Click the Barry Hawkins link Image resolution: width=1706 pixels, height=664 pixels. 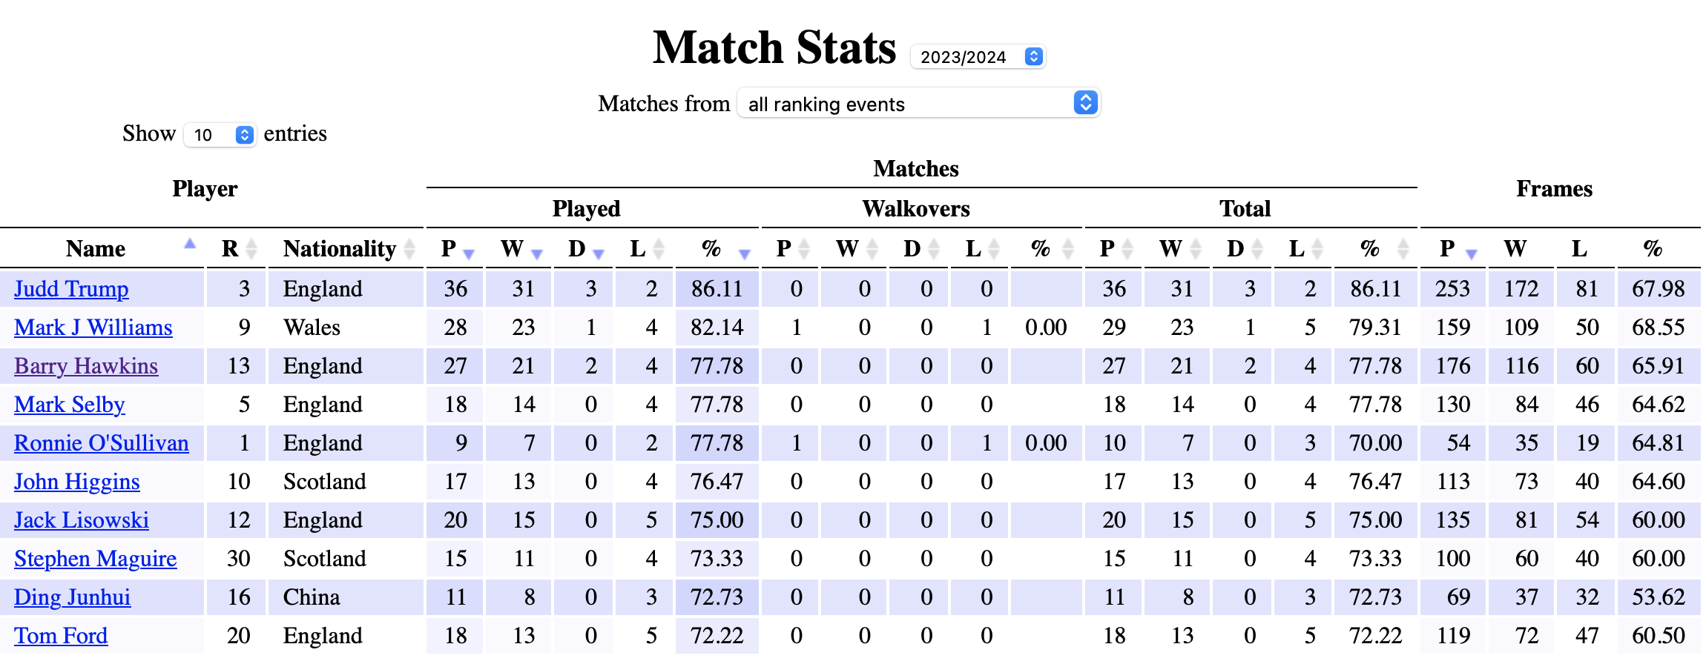click(x=86, y=366)
